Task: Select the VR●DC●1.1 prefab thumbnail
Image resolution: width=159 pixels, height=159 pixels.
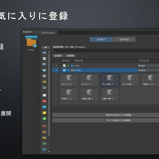Action: click(110, 95)
